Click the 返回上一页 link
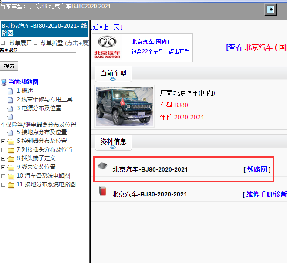287x263 pixels. (x=106, y=27)
